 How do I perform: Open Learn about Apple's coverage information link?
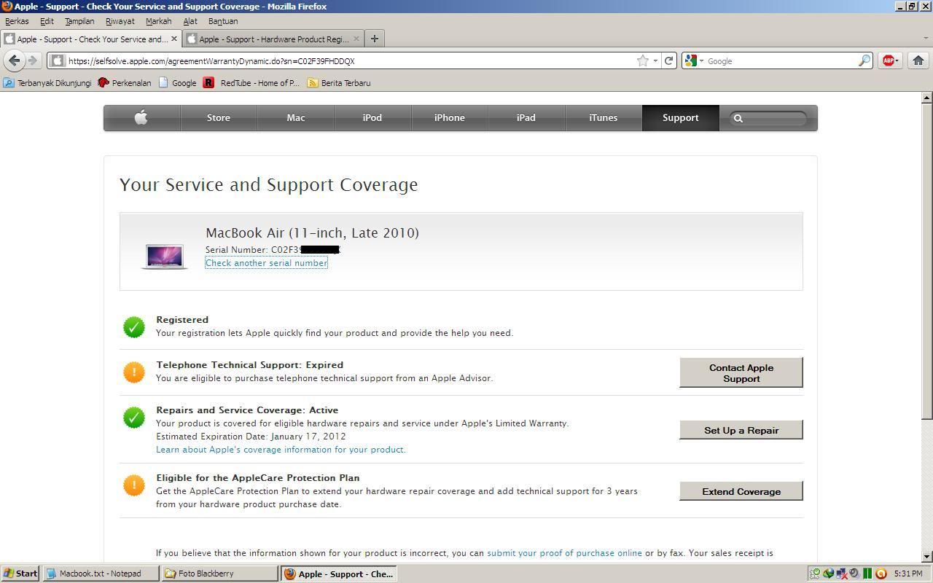[281, 450]
